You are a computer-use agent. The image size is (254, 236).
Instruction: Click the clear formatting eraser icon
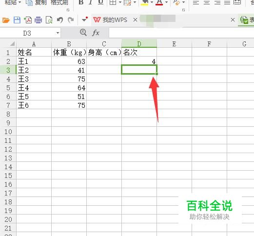(x=176, y=2)
